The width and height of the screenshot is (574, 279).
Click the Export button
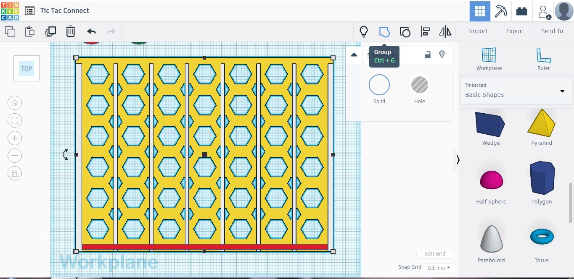[x=515, y=31]
